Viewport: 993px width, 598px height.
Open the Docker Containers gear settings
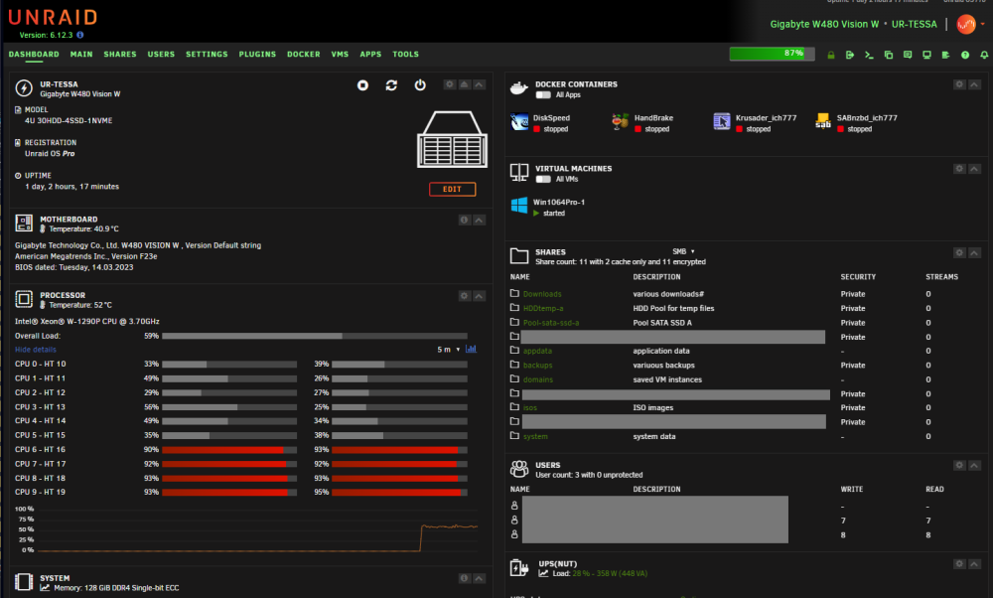[x=959, y=84]
